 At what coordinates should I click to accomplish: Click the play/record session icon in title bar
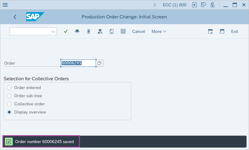(194, 5)
